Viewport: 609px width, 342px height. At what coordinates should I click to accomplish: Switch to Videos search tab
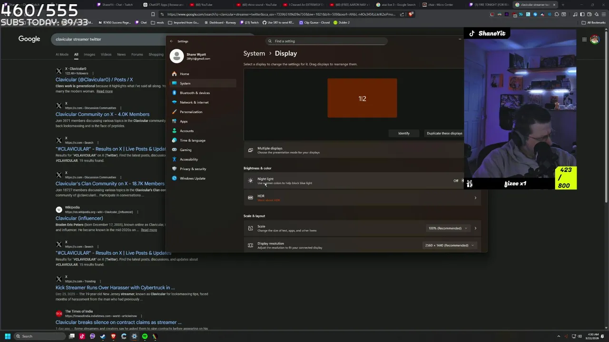click(x=106, y=55)
